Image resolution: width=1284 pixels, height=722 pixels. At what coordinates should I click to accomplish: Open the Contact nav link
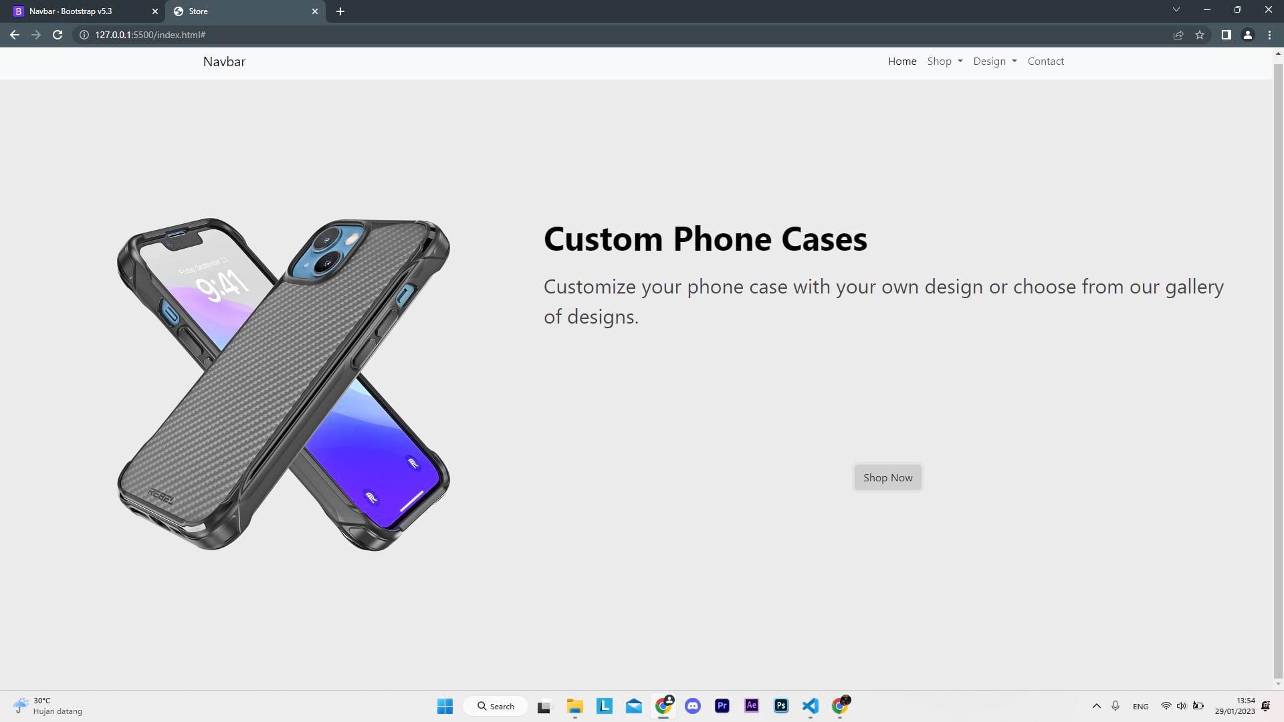(x=1046, y=62)
